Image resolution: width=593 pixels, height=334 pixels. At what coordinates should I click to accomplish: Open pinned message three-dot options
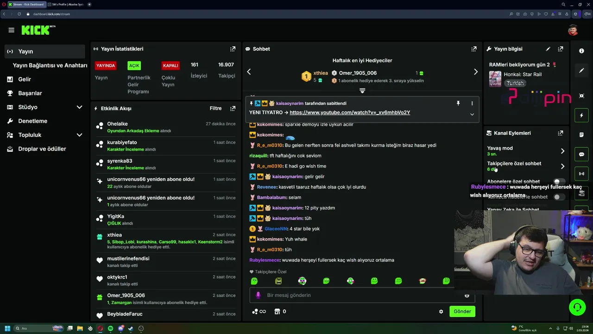[472, 103]
